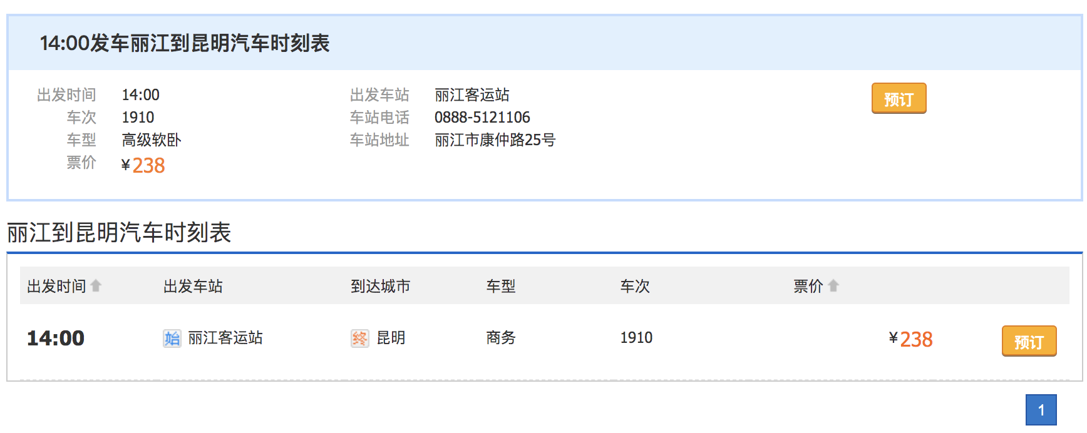Select 昆明 destination in the timetable row
This screenshot has height=433, width=1087.
[391, 338]
